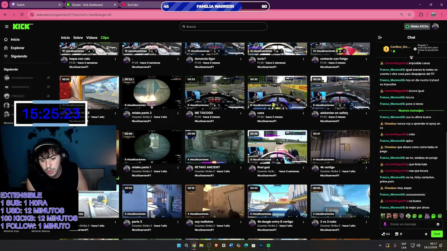447x251 pixels.
Task: Open the Kick hamburger menu
Action: (7, 26)
